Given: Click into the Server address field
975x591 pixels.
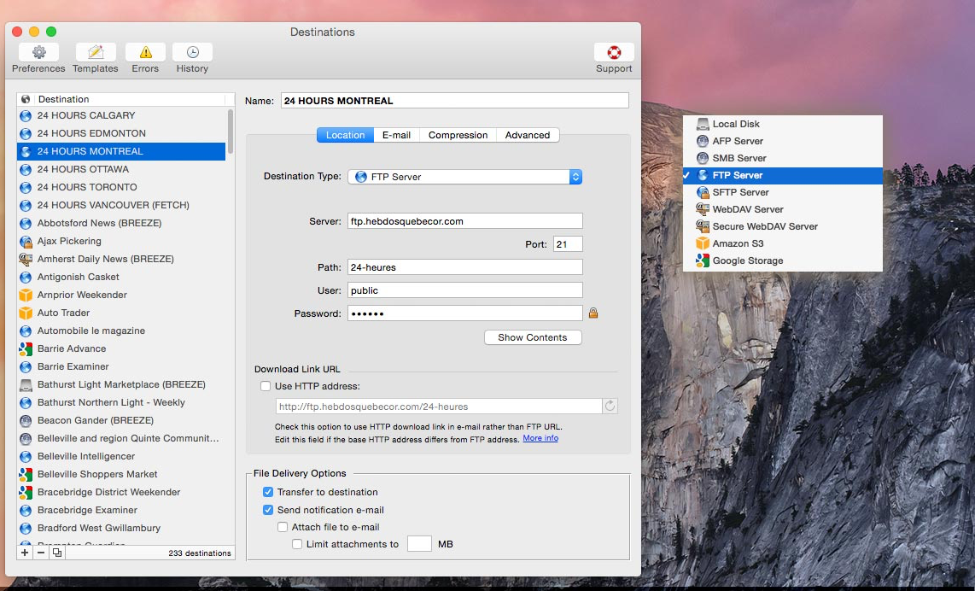Looking at the screenshot, I should [464, 221].
